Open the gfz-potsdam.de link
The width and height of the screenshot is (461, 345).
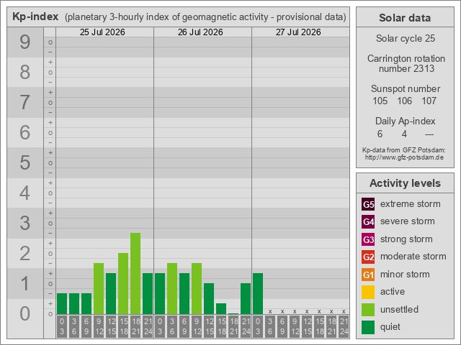pyautogui.click(x=404, y=157)
